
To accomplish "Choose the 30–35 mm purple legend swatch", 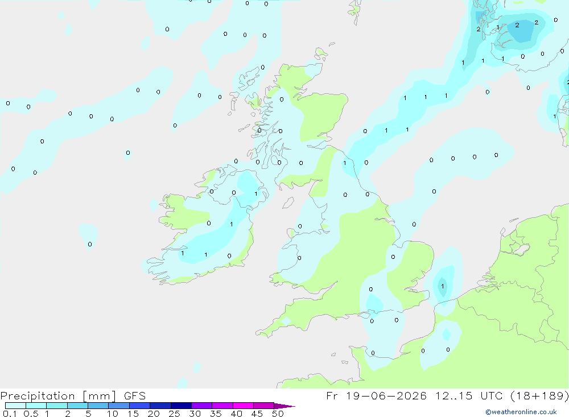I will pyautogui.click(x=202, y=406).
